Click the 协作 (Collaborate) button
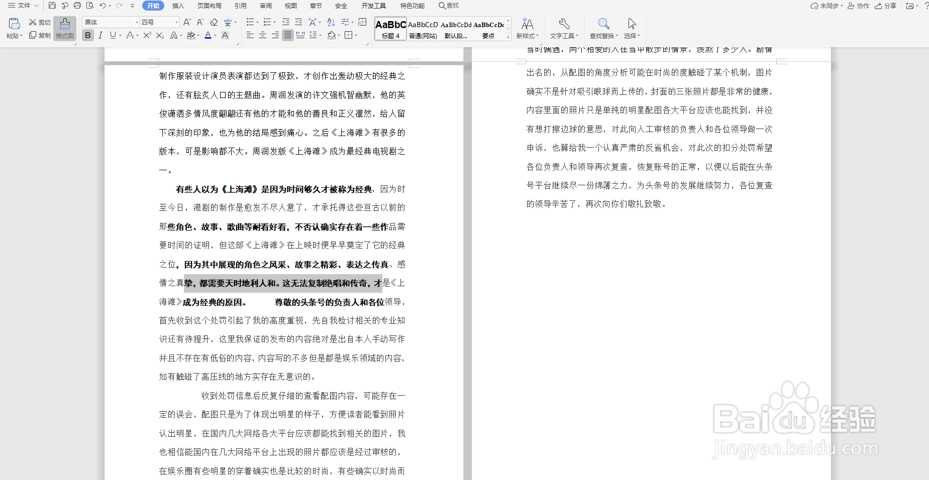The height and width of the screenshot is (480, 929). (858, 6)
